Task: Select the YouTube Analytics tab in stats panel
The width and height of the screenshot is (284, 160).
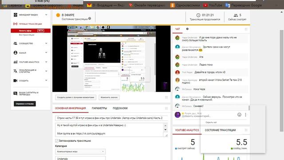Action: 187,130
